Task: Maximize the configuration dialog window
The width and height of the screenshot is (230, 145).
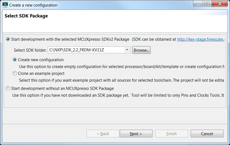Action: (207, 4)
